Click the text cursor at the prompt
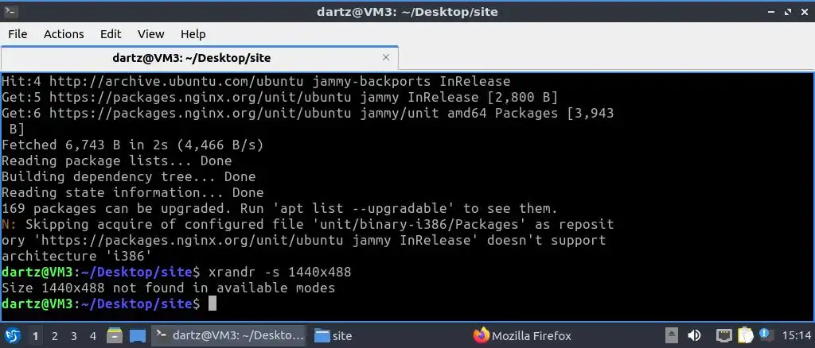This screenshot has width=815, height=348. 212,304
